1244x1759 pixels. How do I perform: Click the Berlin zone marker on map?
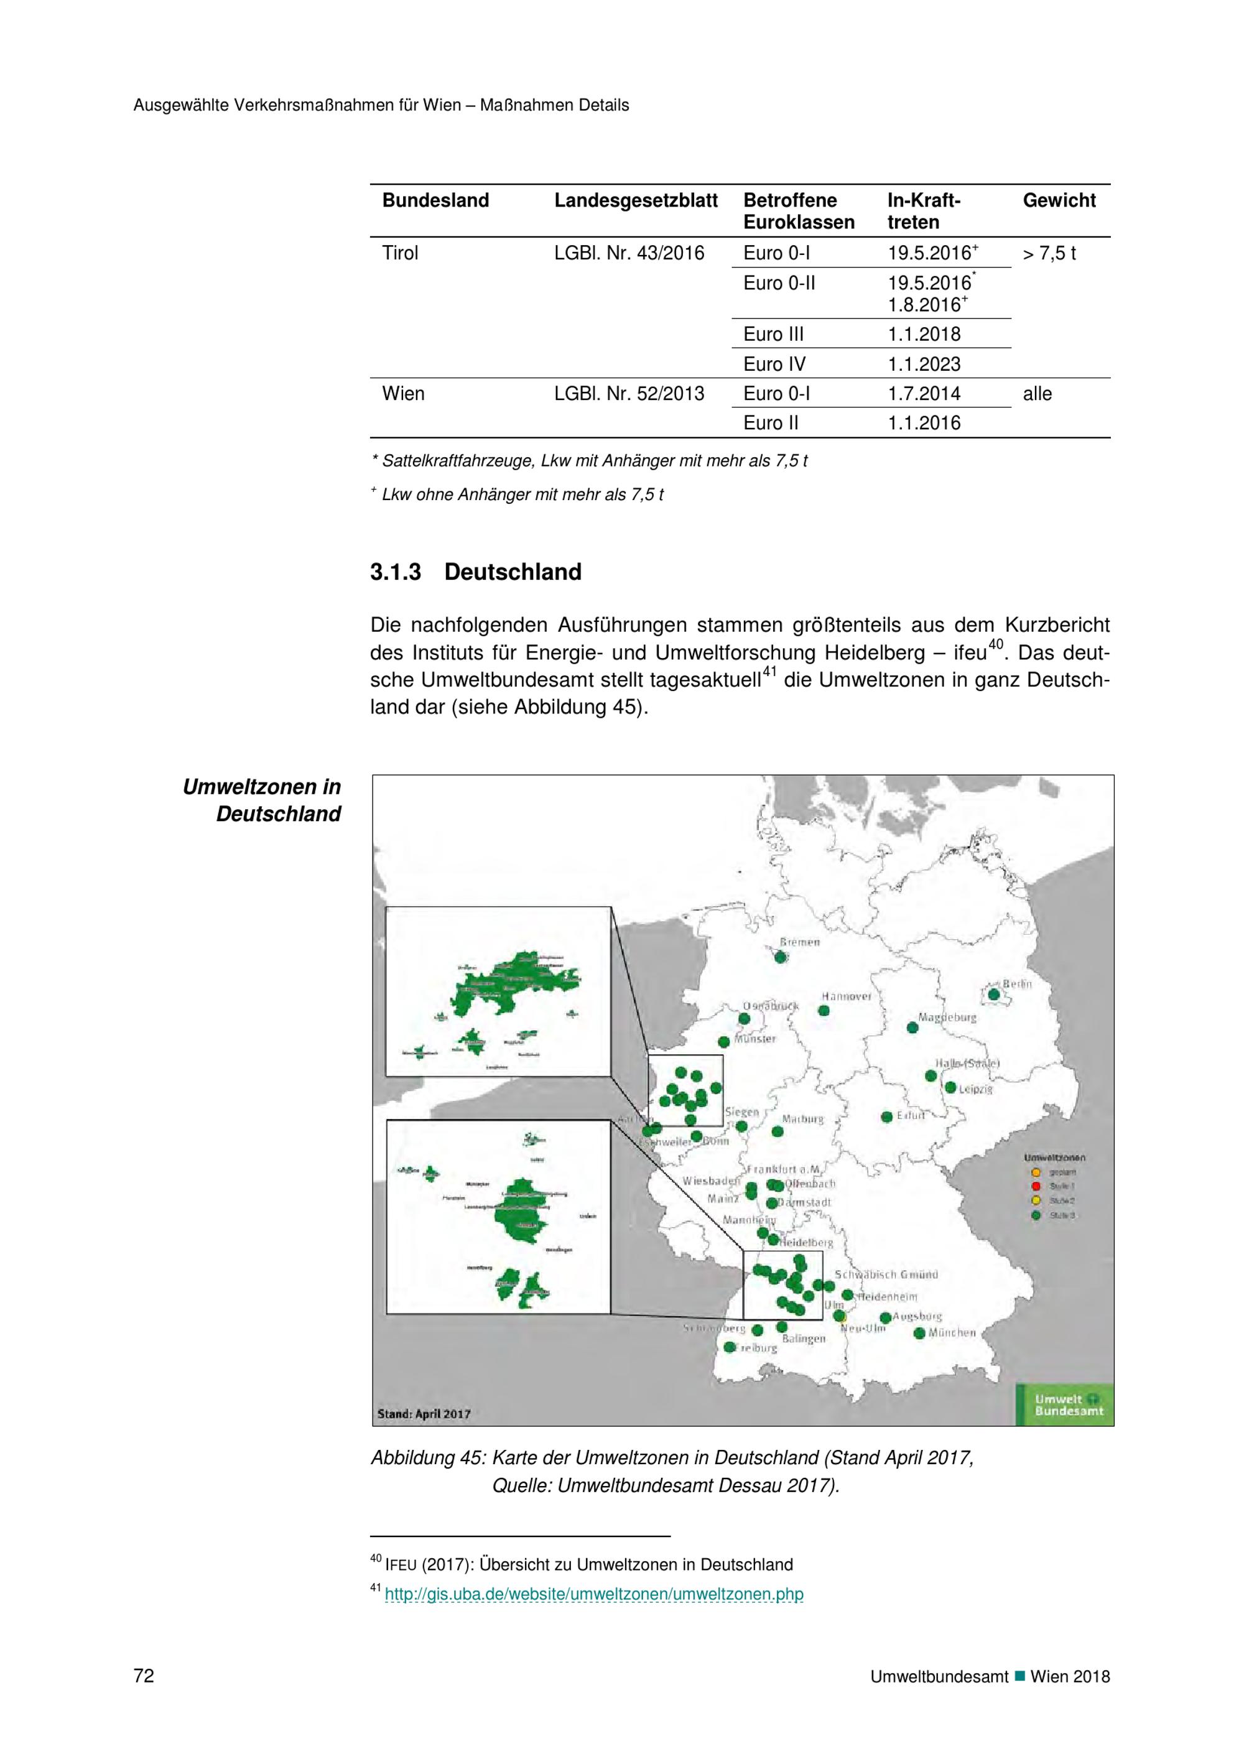tap(993, 995)
